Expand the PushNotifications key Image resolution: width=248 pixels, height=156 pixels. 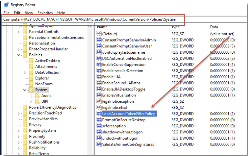click(18, 143)
